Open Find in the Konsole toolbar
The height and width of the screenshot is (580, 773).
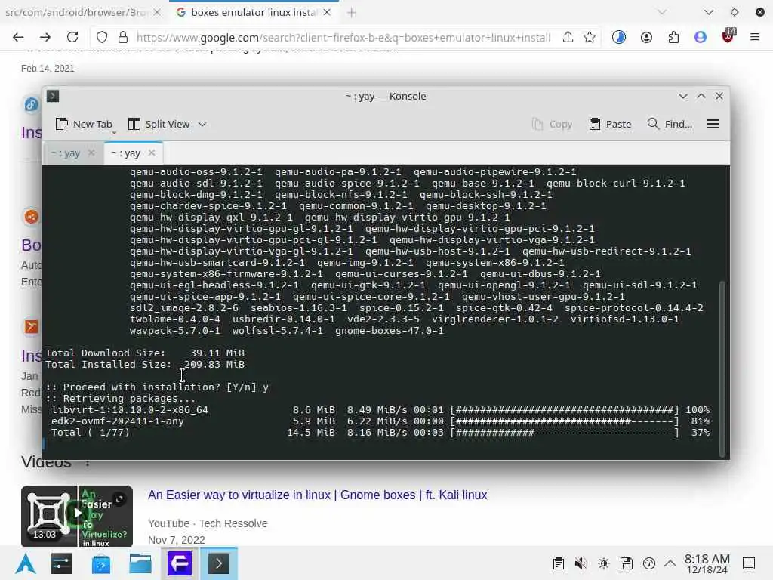coord(670,125)
